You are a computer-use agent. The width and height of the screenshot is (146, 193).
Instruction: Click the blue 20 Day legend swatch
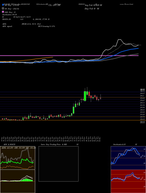point(3,5)
